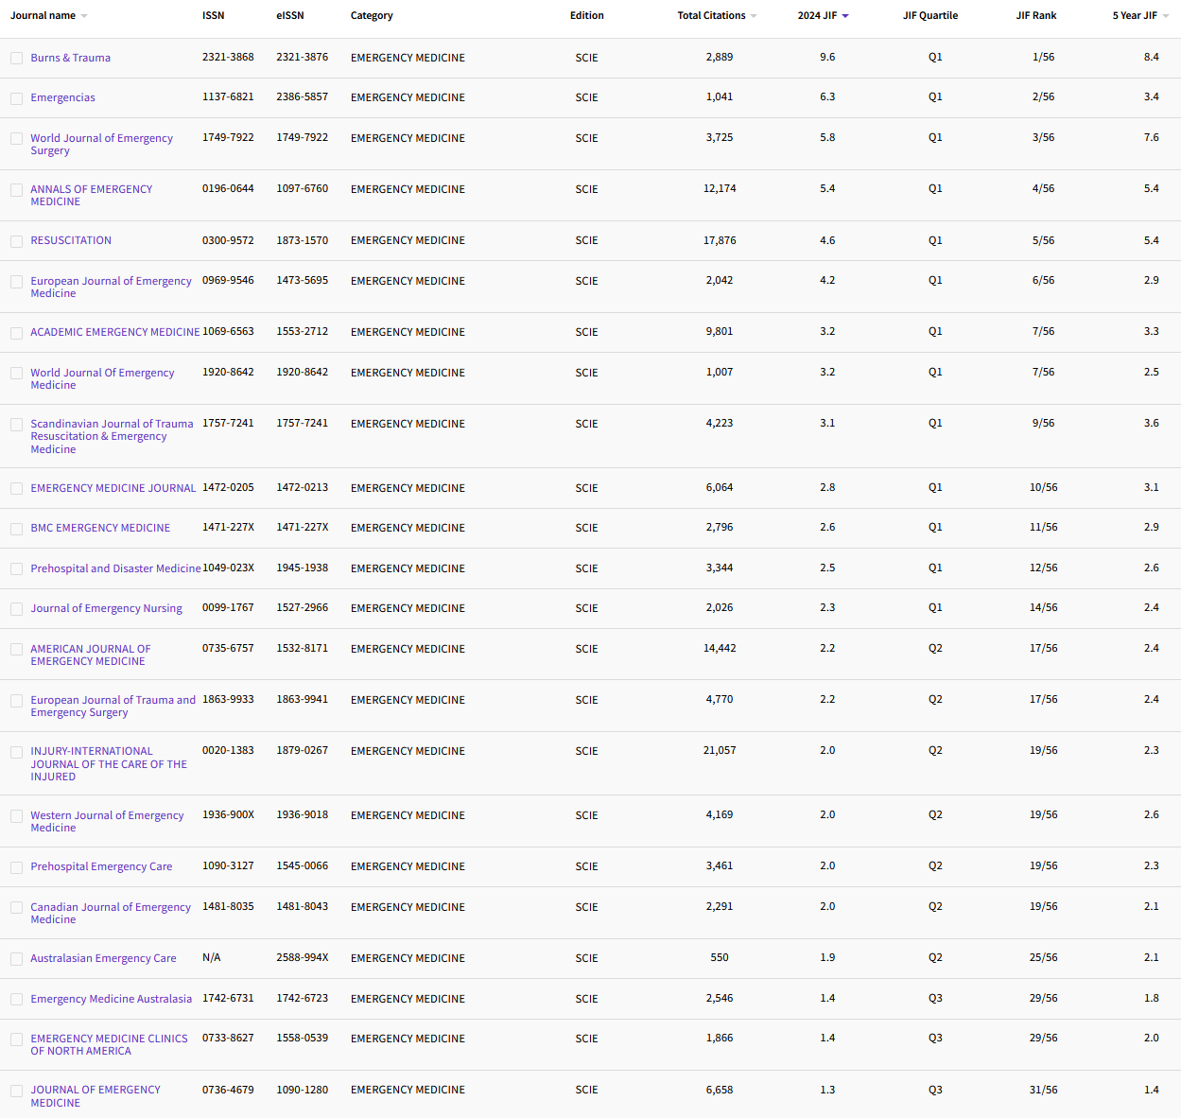This screenshot has width=1181, height=1118.
Task: Open Scandinavian Journal of Trauma Resuscitation link
Action: coord(113,436)
